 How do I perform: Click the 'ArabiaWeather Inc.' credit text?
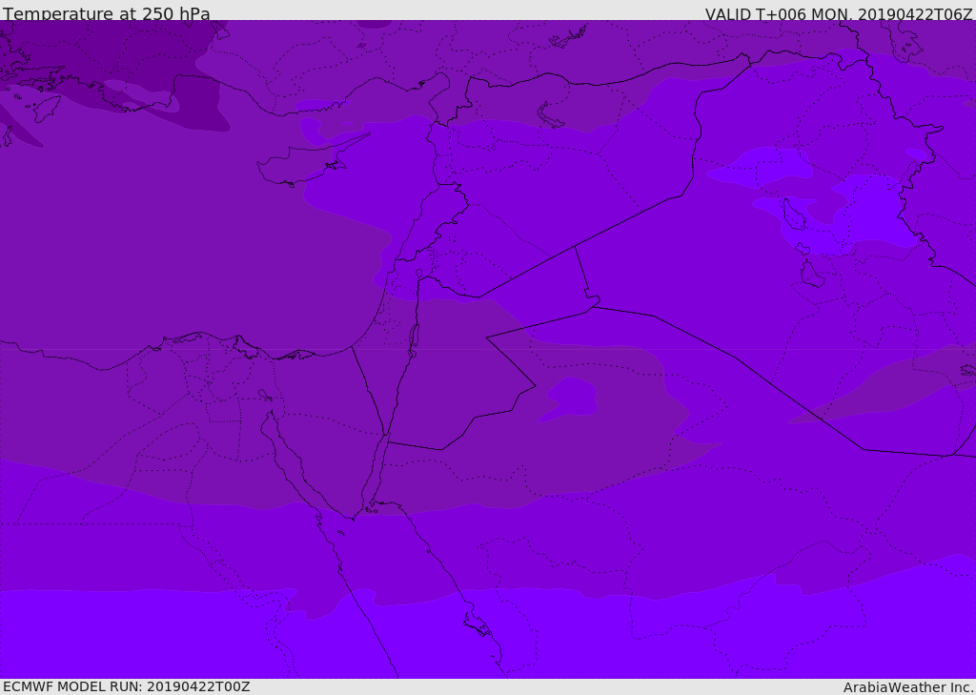pyautogui.click(x=908, y=687)
